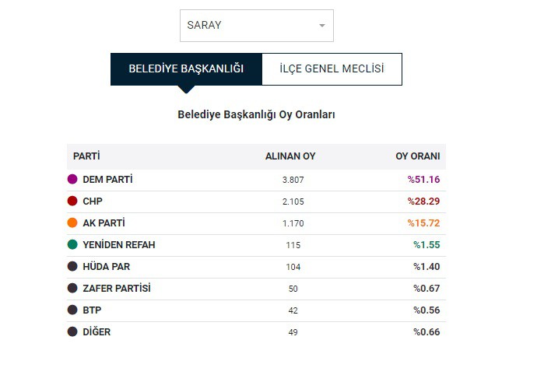Click the orange AK PARTİ color dot
This screenshot has height=368, width=537.
(x=72, y=223)
